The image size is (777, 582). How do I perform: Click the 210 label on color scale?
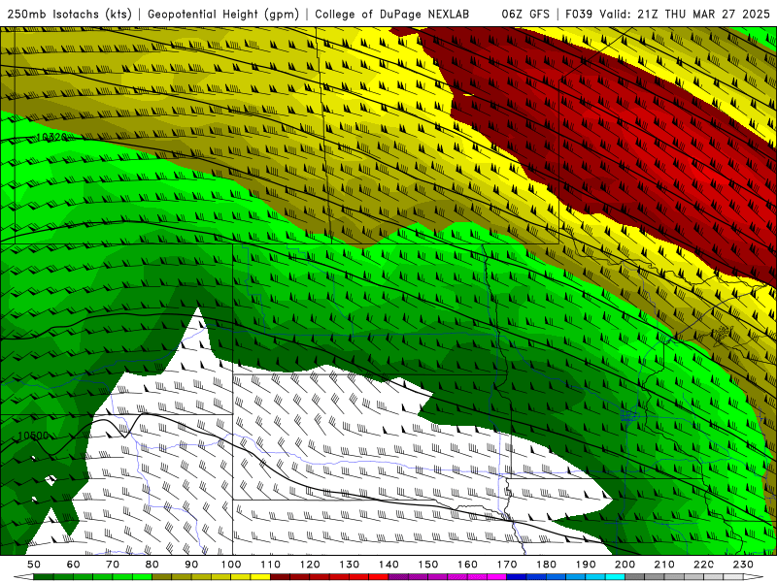[664, 565]
